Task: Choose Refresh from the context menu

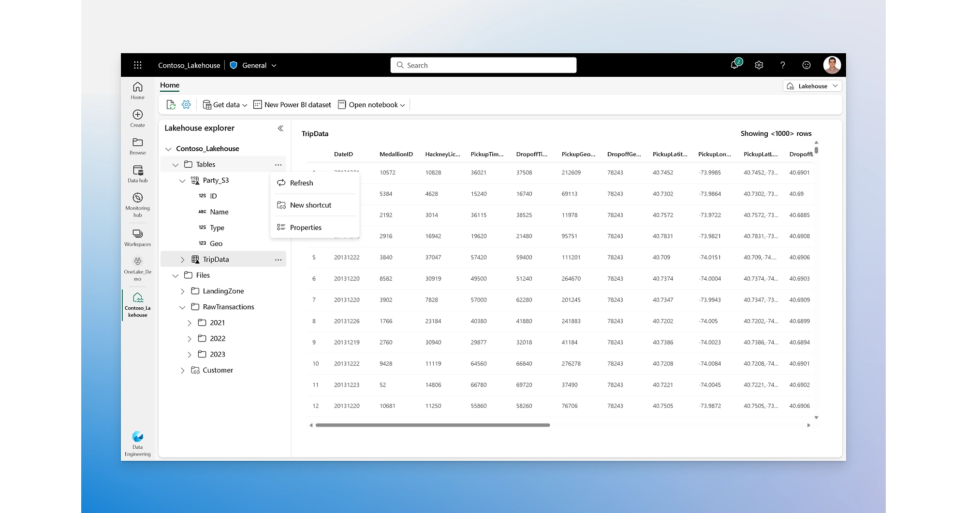Action: (315, 183)
